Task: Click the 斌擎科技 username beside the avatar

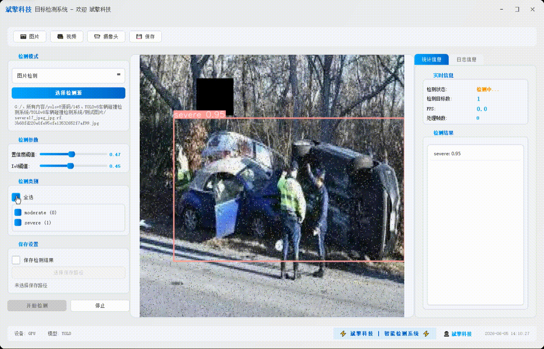Action: tap(462, 334)
